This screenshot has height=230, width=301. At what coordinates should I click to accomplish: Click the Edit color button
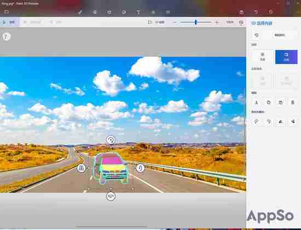[279, 35]
